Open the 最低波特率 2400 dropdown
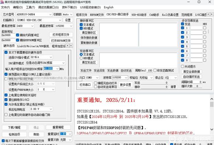Image resolution: width=214 pixels, height=145 pixels. pos(25,26)
